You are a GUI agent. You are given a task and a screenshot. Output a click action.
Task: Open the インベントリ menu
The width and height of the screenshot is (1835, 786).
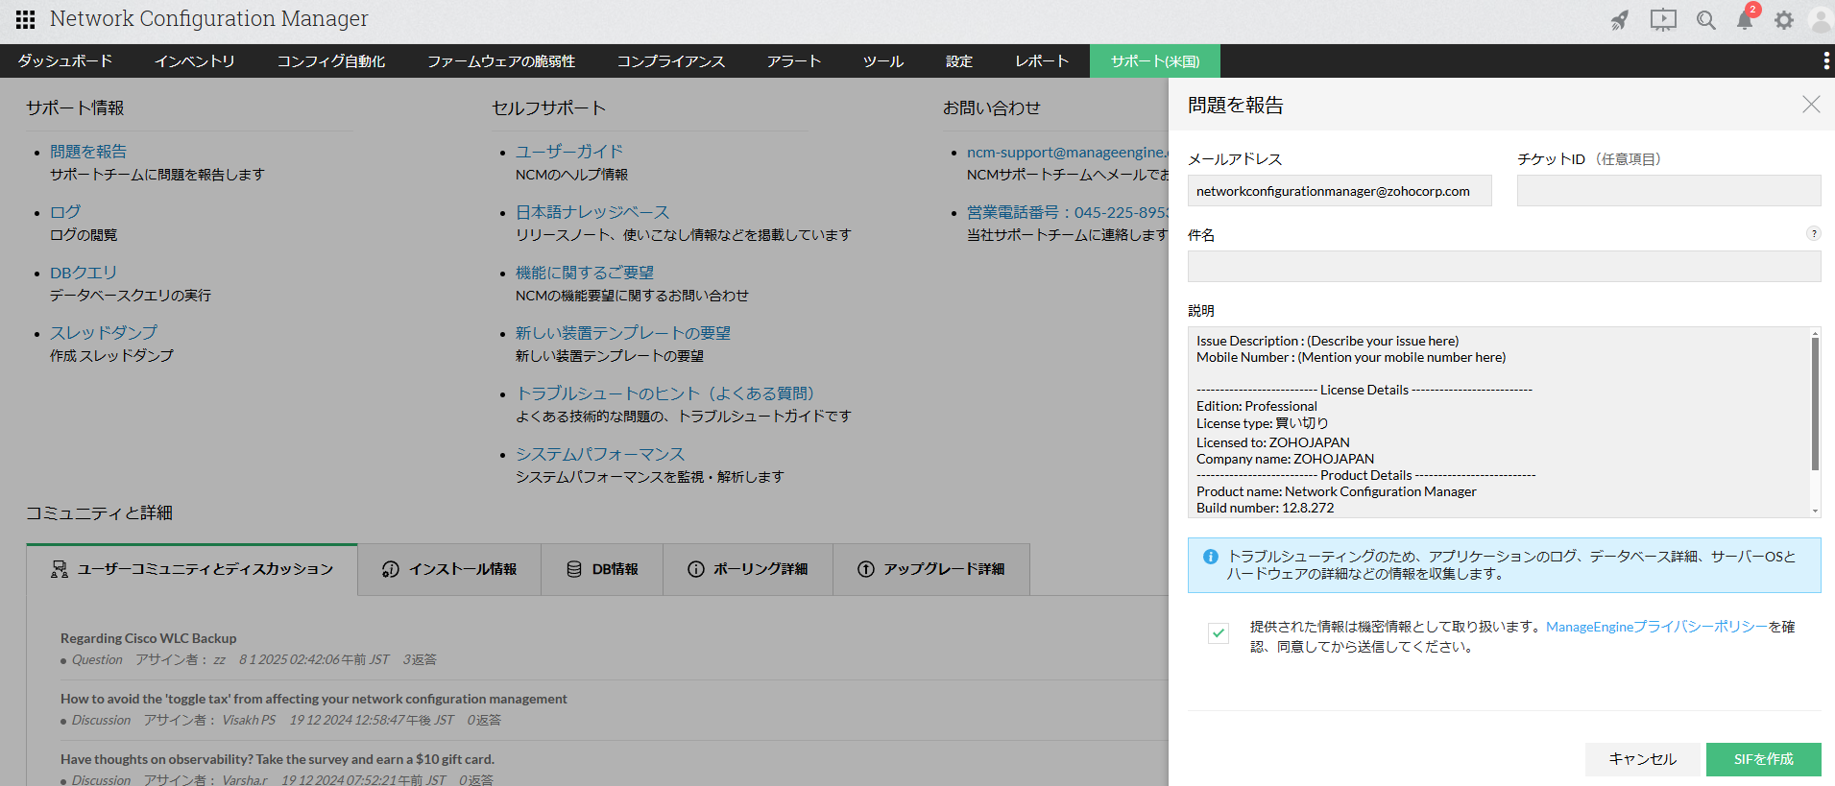pos(195,61)
